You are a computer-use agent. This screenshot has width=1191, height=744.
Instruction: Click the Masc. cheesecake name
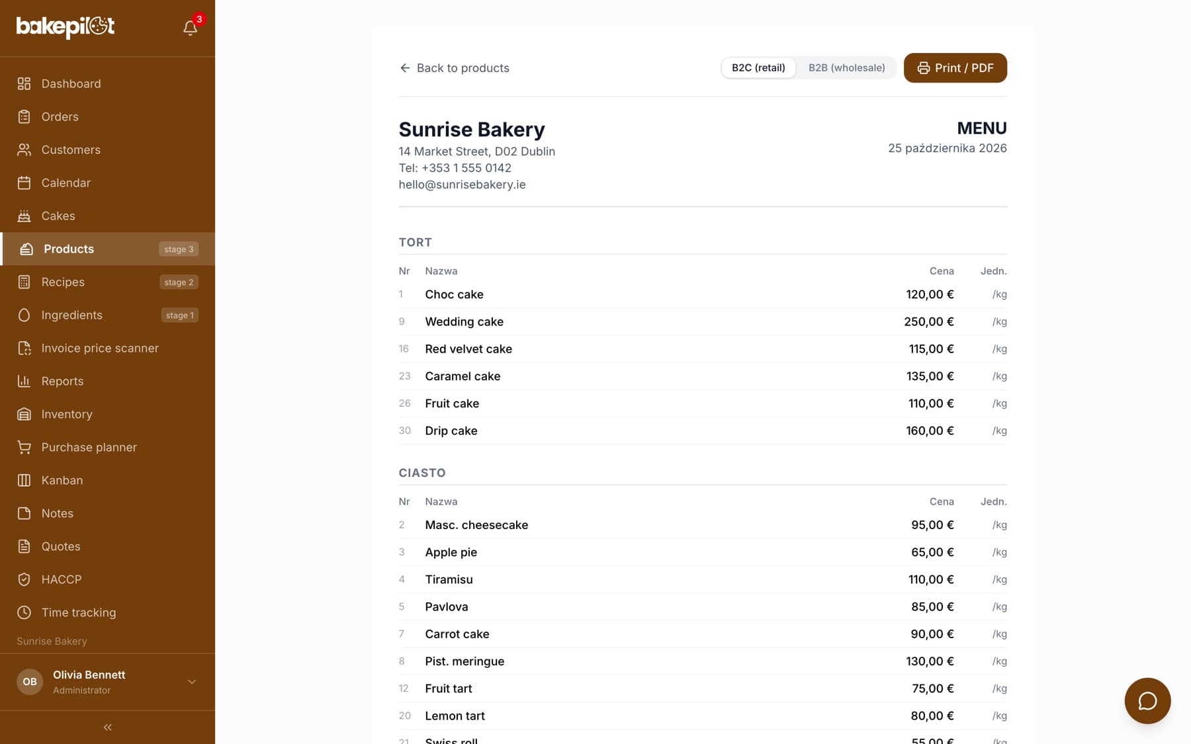pos(476,525)
